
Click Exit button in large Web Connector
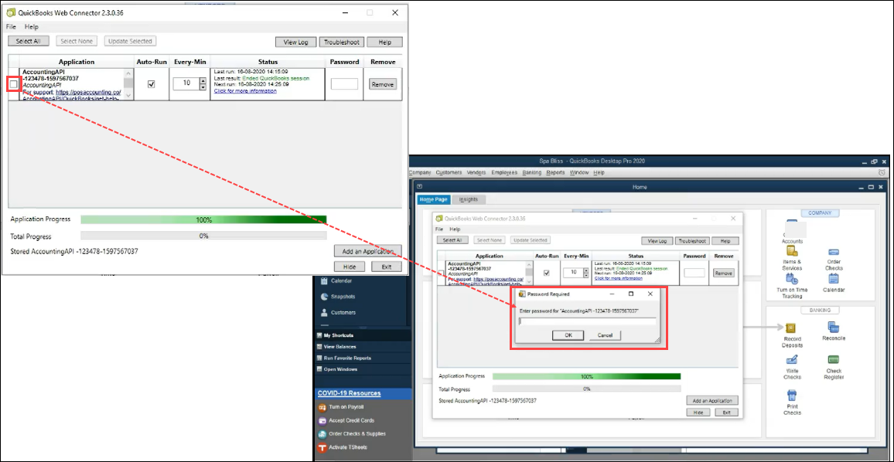(x=387, y=267)
